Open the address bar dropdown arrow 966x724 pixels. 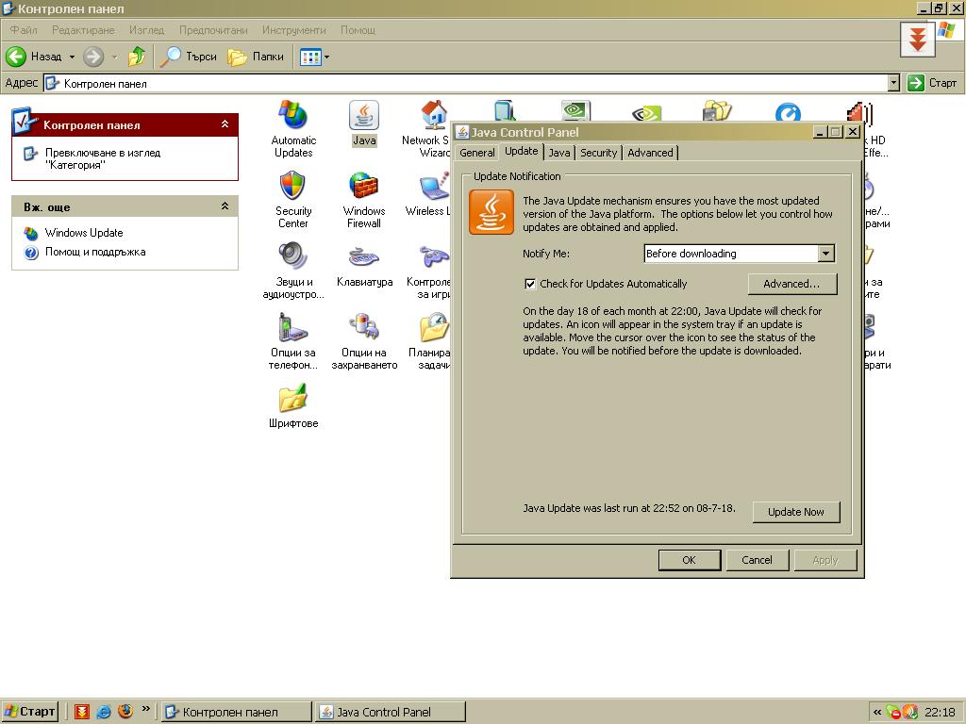coord(893,83)
